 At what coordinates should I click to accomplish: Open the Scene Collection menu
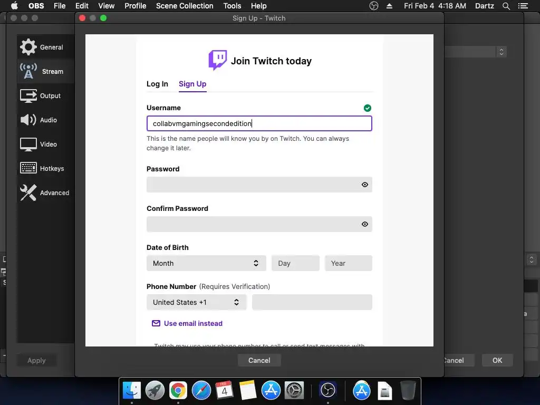[185, 6]
